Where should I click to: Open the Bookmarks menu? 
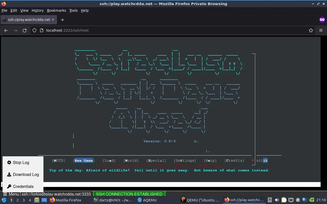(56, 10)
